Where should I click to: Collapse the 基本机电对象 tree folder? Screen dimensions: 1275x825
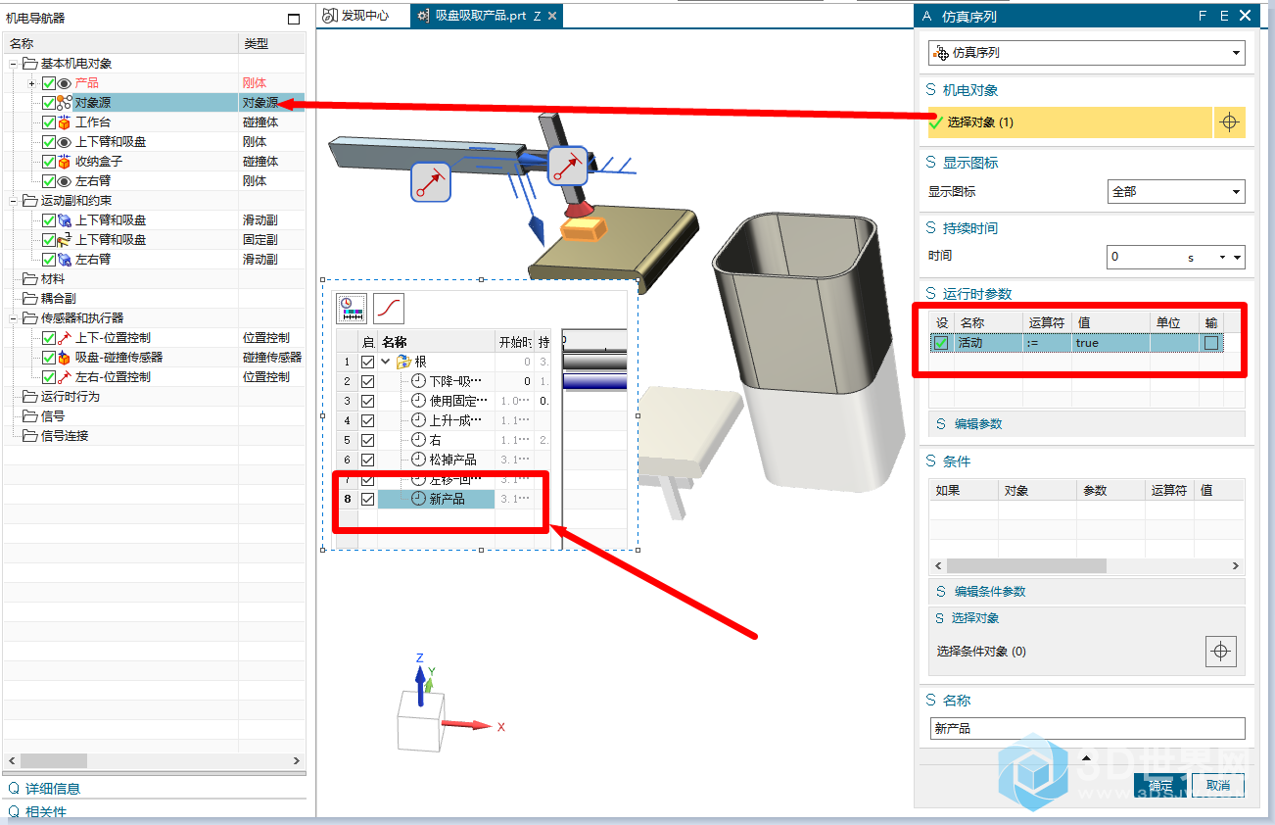point(15,64)
